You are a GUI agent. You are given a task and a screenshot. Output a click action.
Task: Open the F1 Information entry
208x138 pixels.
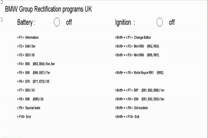pyautogui.click(x=28, y=37)
